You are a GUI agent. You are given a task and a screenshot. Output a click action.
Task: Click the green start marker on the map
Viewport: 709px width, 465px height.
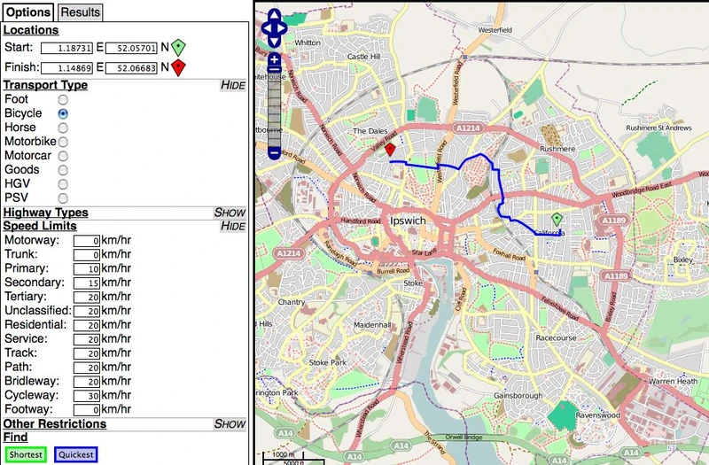click(x=557, y=220)
